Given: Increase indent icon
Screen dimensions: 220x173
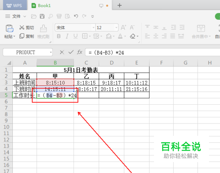Looking at the screenshot, I should coord(182,27).
